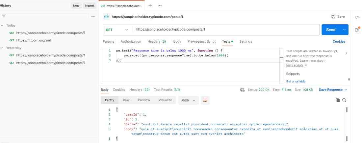
Task: Search the response with magnifier icon
Action: (x=344, y=100)
